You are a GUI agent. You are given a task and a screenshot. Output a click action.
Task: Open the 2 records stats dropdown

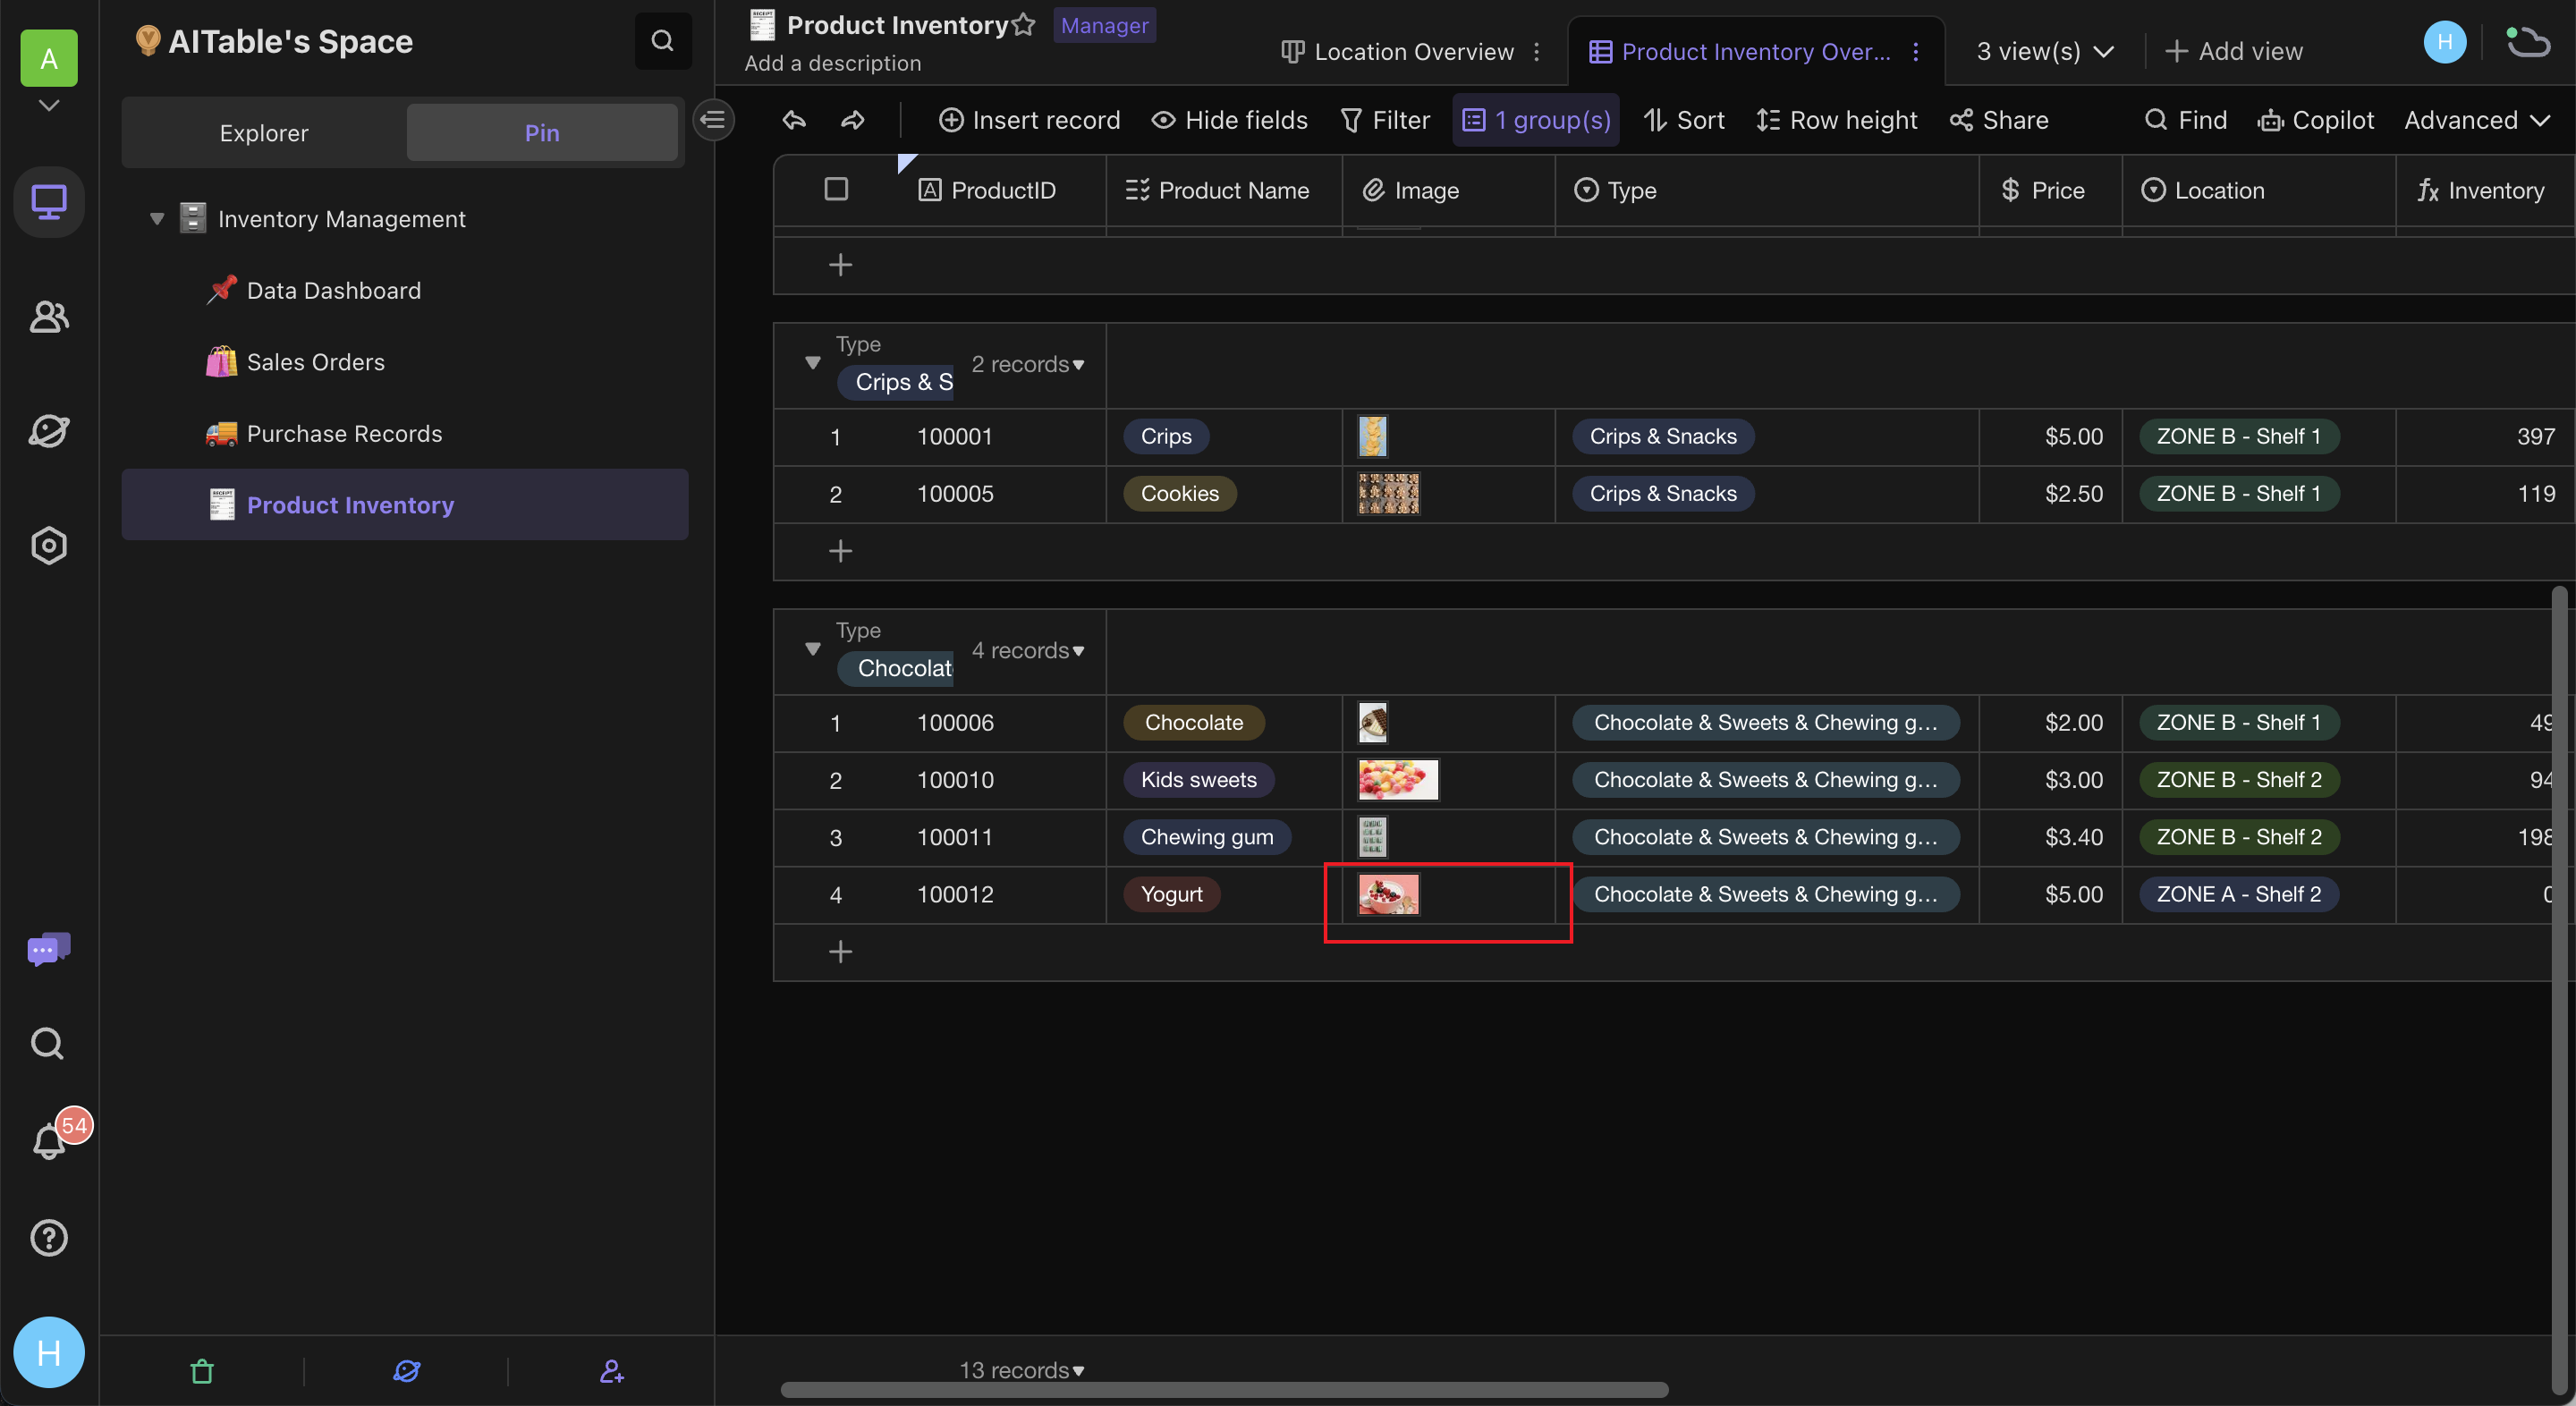pyautogui.click(x=1028, y=365)
